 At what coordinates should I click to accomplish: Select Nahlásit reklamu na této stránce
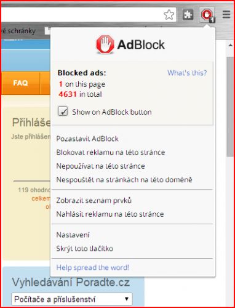click(110, 214)
